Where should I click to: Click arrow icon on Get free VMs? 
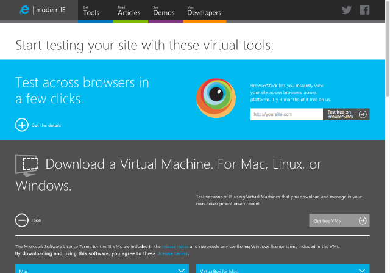click(363, 220)
